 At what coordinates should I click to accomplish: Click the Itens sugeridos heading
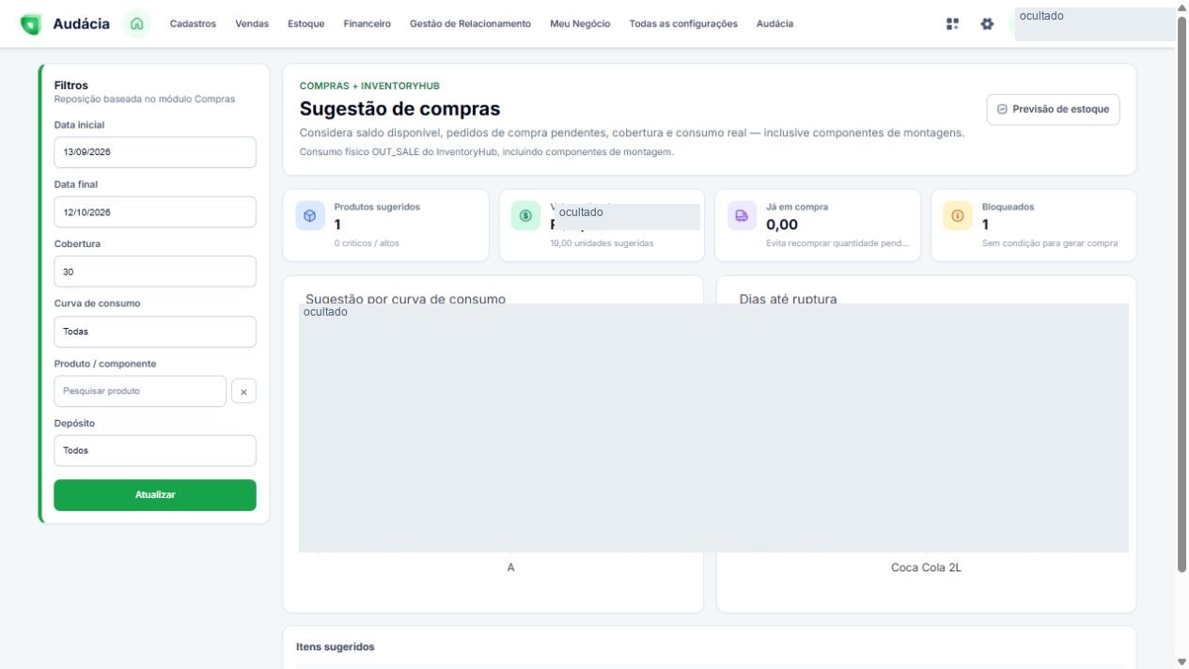335,647
